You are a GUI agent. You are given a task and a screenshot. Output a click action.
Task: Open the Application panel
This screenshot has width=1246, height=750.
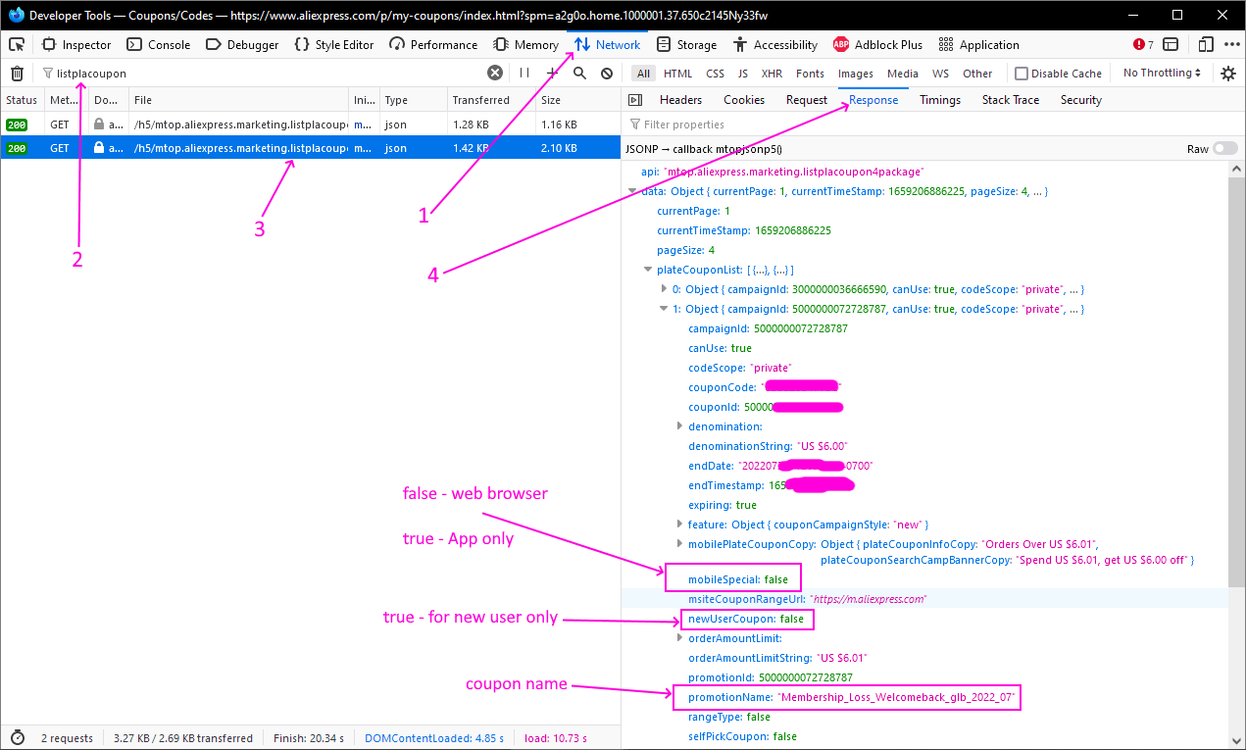coord(978,44)
